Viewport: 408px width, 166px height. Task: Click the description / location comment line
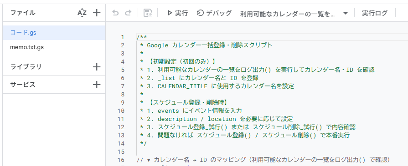pyautogui.click(x=217, y=119)
